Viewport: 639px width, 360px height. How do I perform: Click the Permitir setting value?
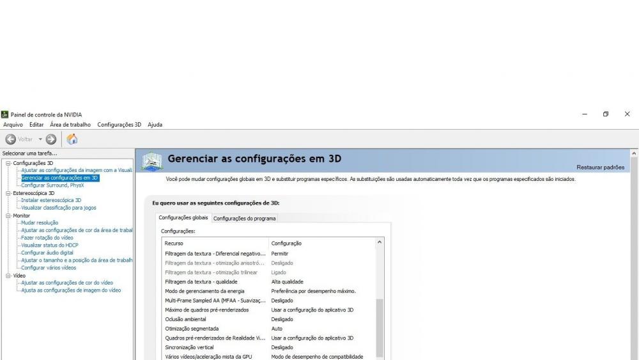pyautogui.click(x=280, y=254)
